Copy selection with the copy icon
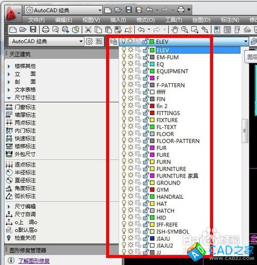The height and width of the screenshot is (265, 257). 98,30
